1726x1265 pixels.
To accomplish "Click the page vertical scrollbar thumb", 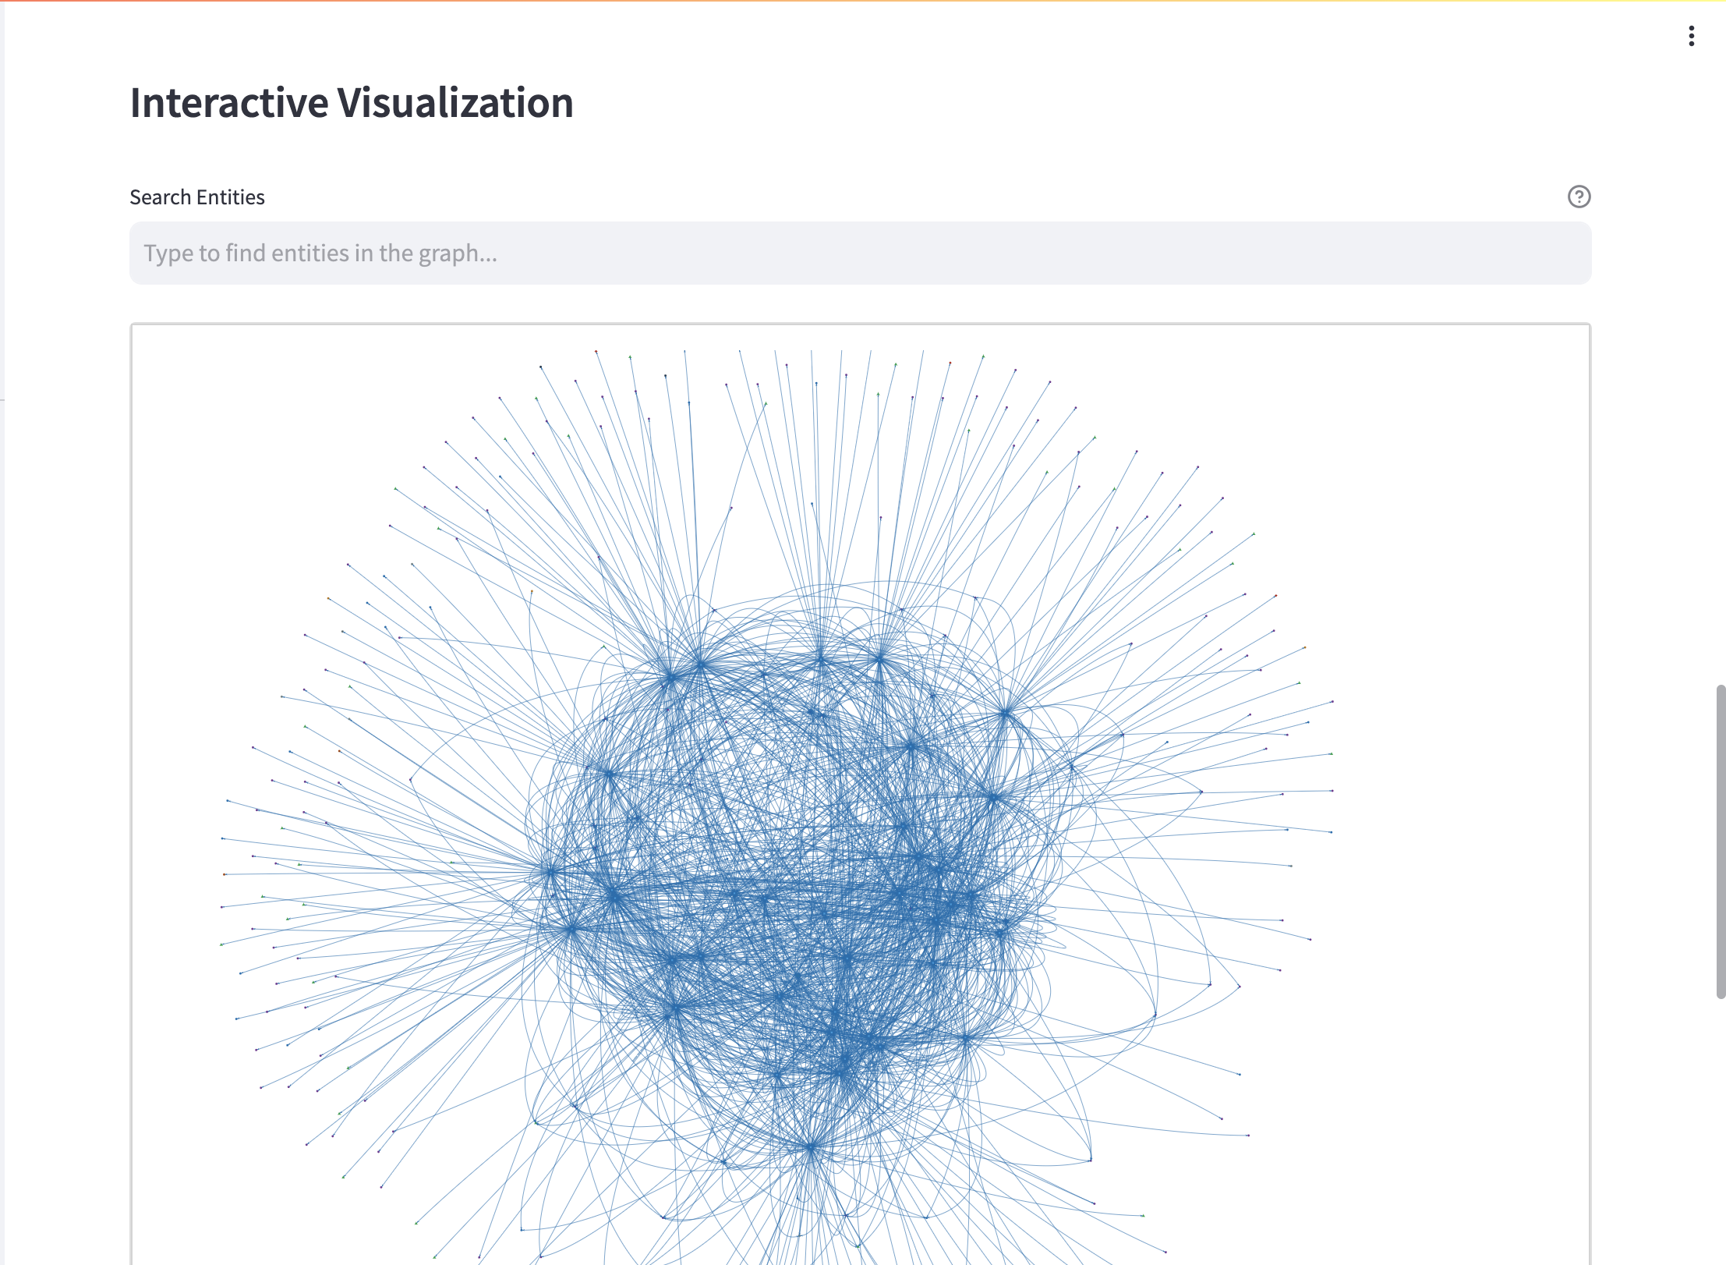I will [1721, 842].
